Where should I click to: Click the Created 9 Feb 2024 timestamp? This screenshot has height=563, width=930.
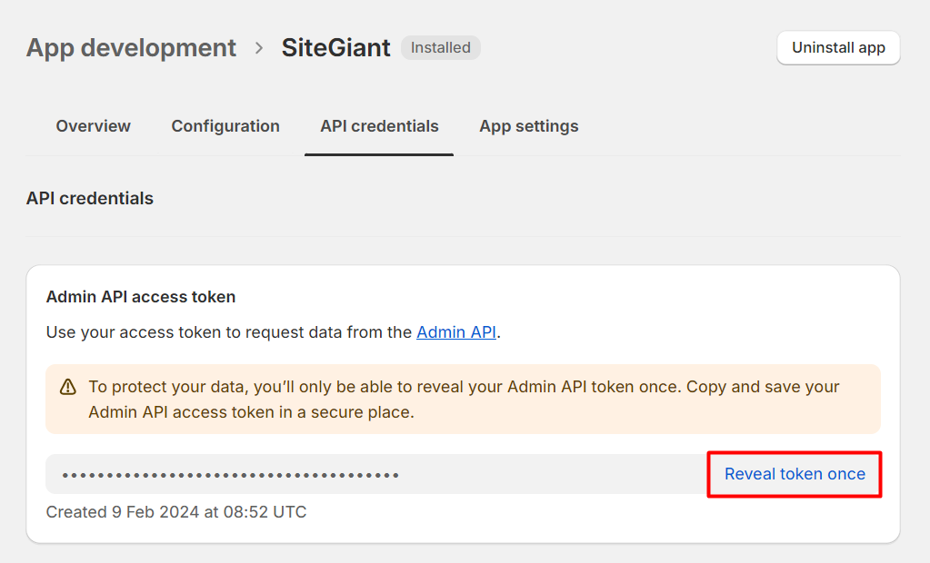(x=176, y=512)
